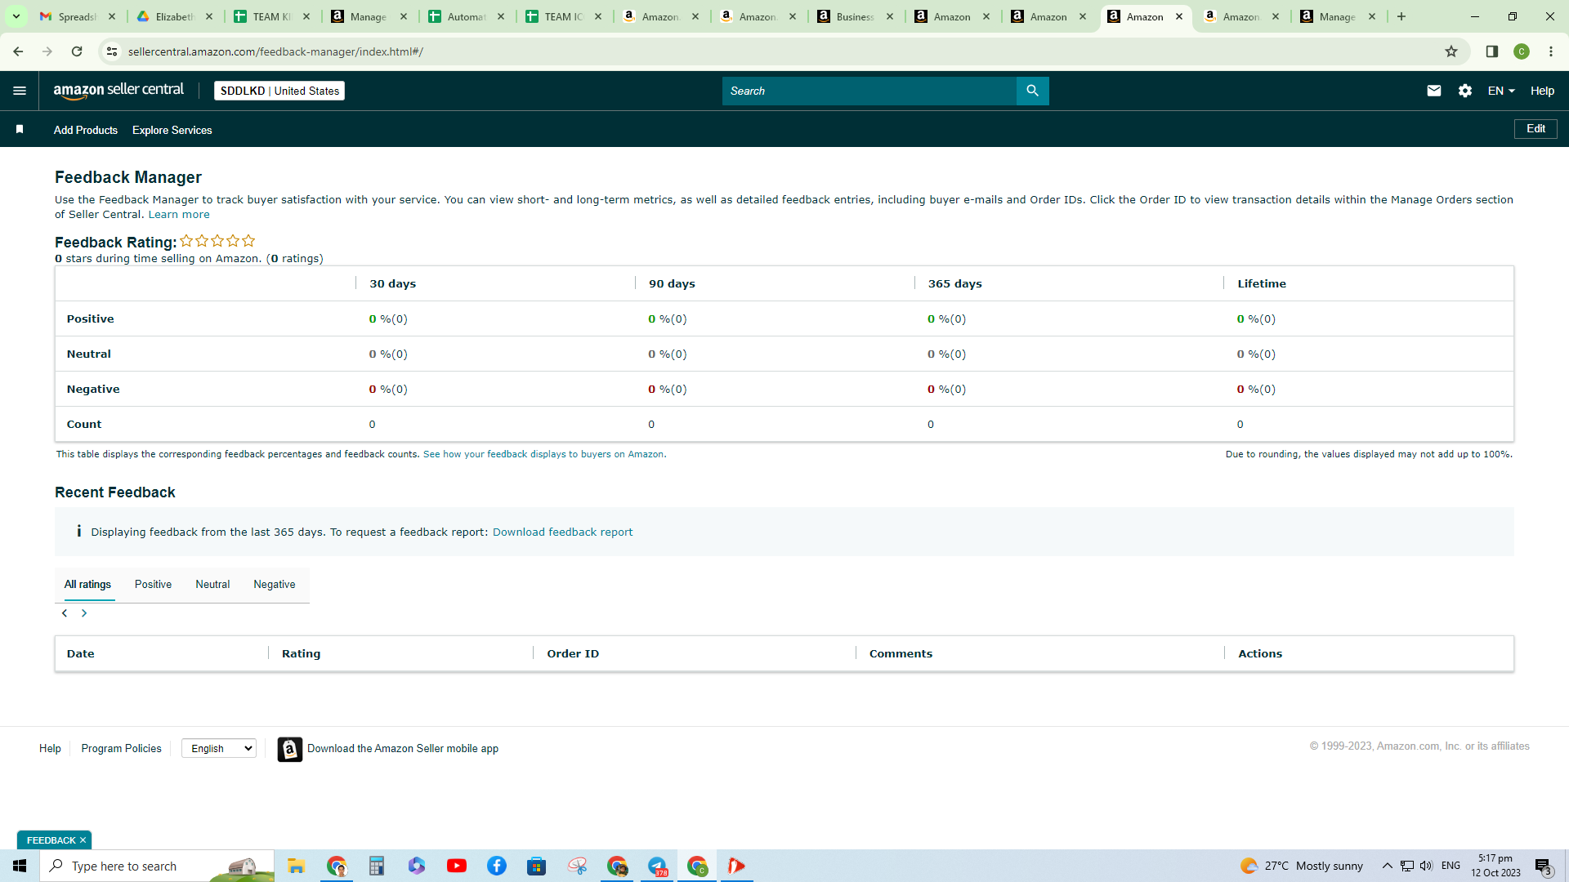Click the Comments column header
Viewport: 1569px width, 882px height.
pyautogui.click(x=901, y=653)
